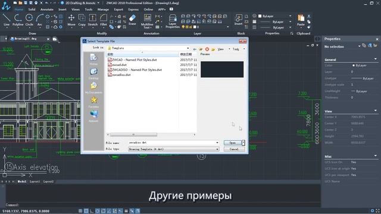
Task: Collapse the Misc section in Properties
Action: coord(376,156)
